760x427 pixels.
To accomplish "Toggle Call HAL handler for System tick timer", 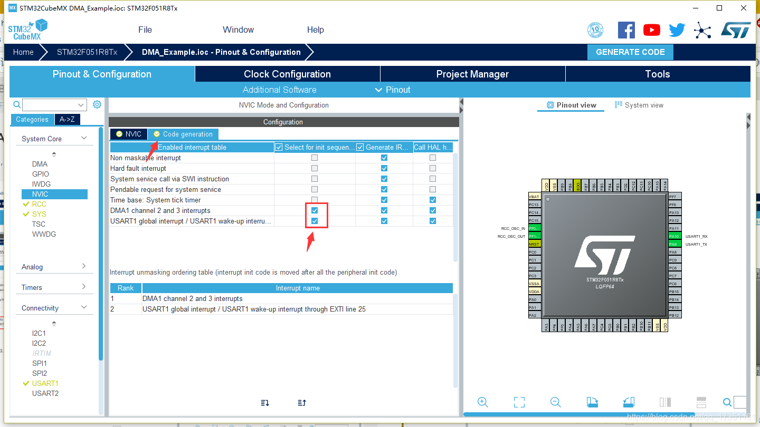I will pos(433,200).
